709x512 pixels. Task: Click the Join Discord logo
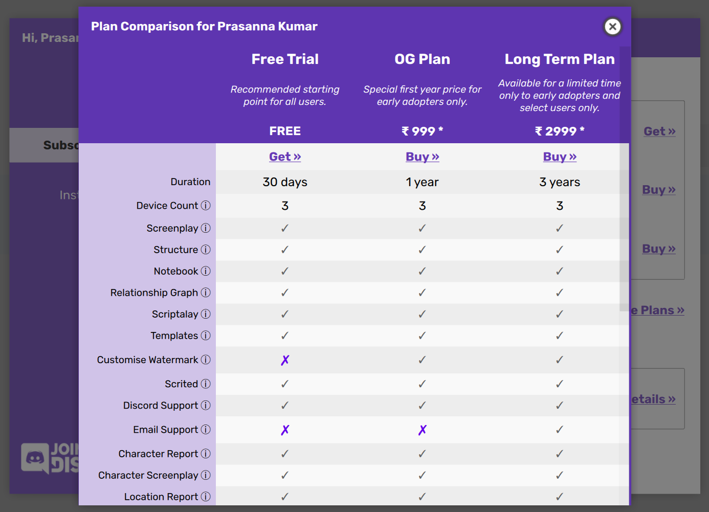pos(50,458)
